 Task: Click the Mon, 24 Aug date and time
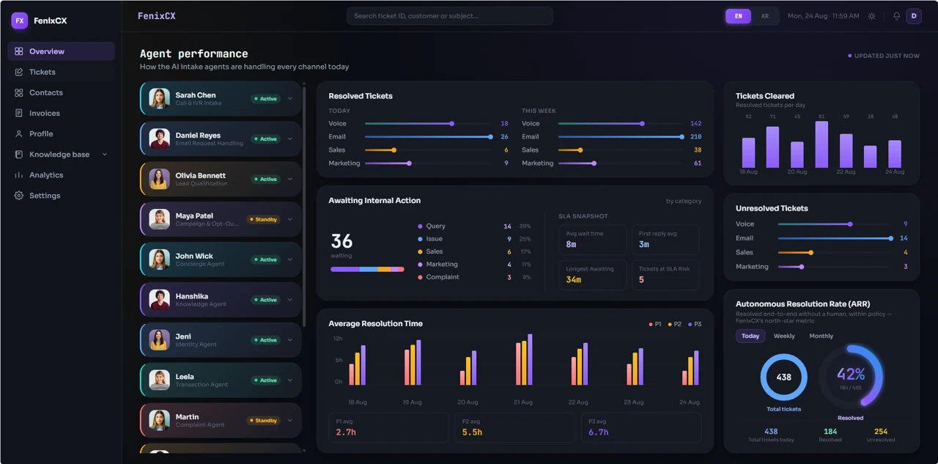pyautogui.click(x=823, y=16)
